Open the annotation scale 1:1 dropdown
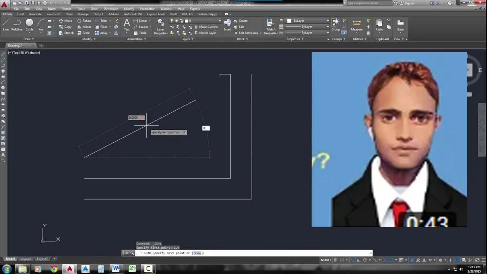 [433, 260]
